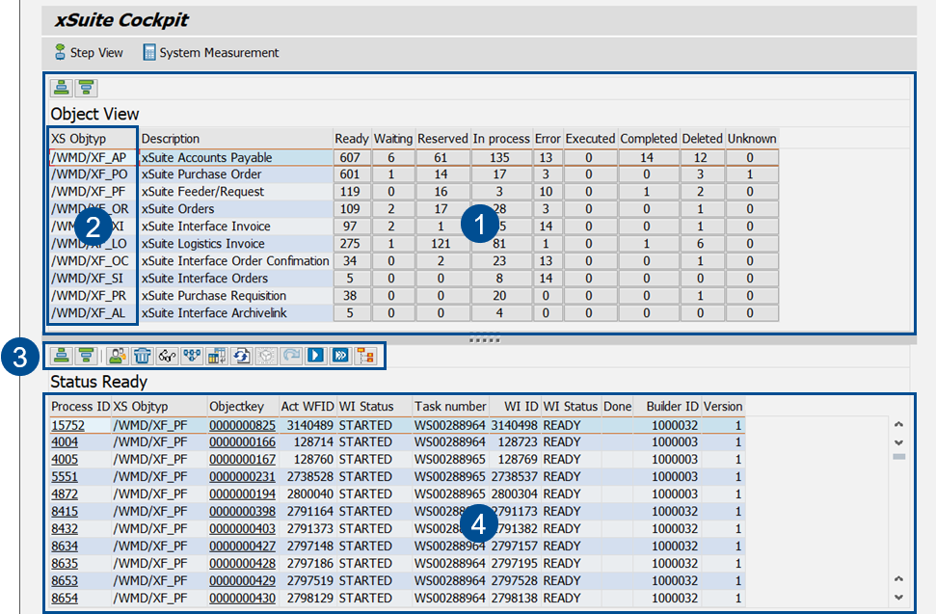The height and width of the screenshot is (614, 936).
Task: Open Objectkey 0000000166 link
Action: (242, 442)
